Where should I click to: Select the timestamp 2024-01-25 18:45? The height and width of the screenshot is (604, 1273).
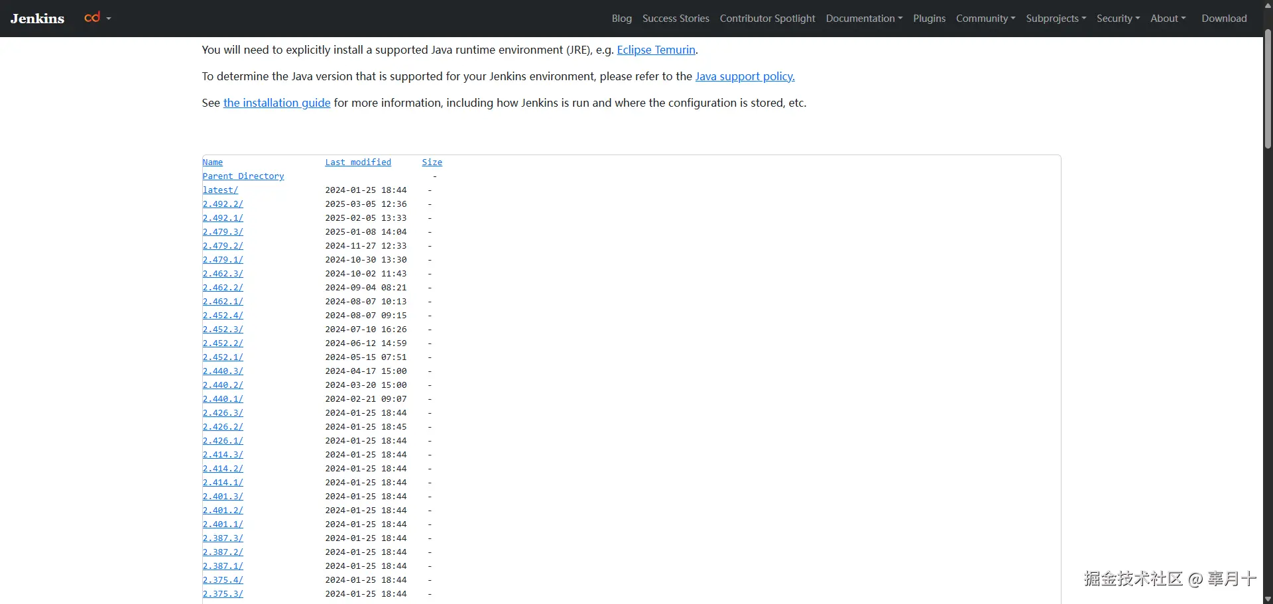[366, 427]
